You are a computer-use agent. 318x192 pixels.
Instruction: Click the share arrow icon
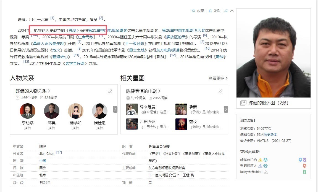pyautogui.click(x=226, y=11)
